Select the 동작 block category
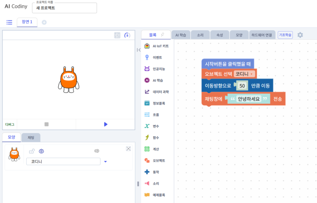The height and width of the screenshot is (203, 317). coord(152,172)
